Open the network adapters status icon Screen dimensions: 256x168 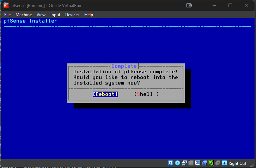[184, 163]
